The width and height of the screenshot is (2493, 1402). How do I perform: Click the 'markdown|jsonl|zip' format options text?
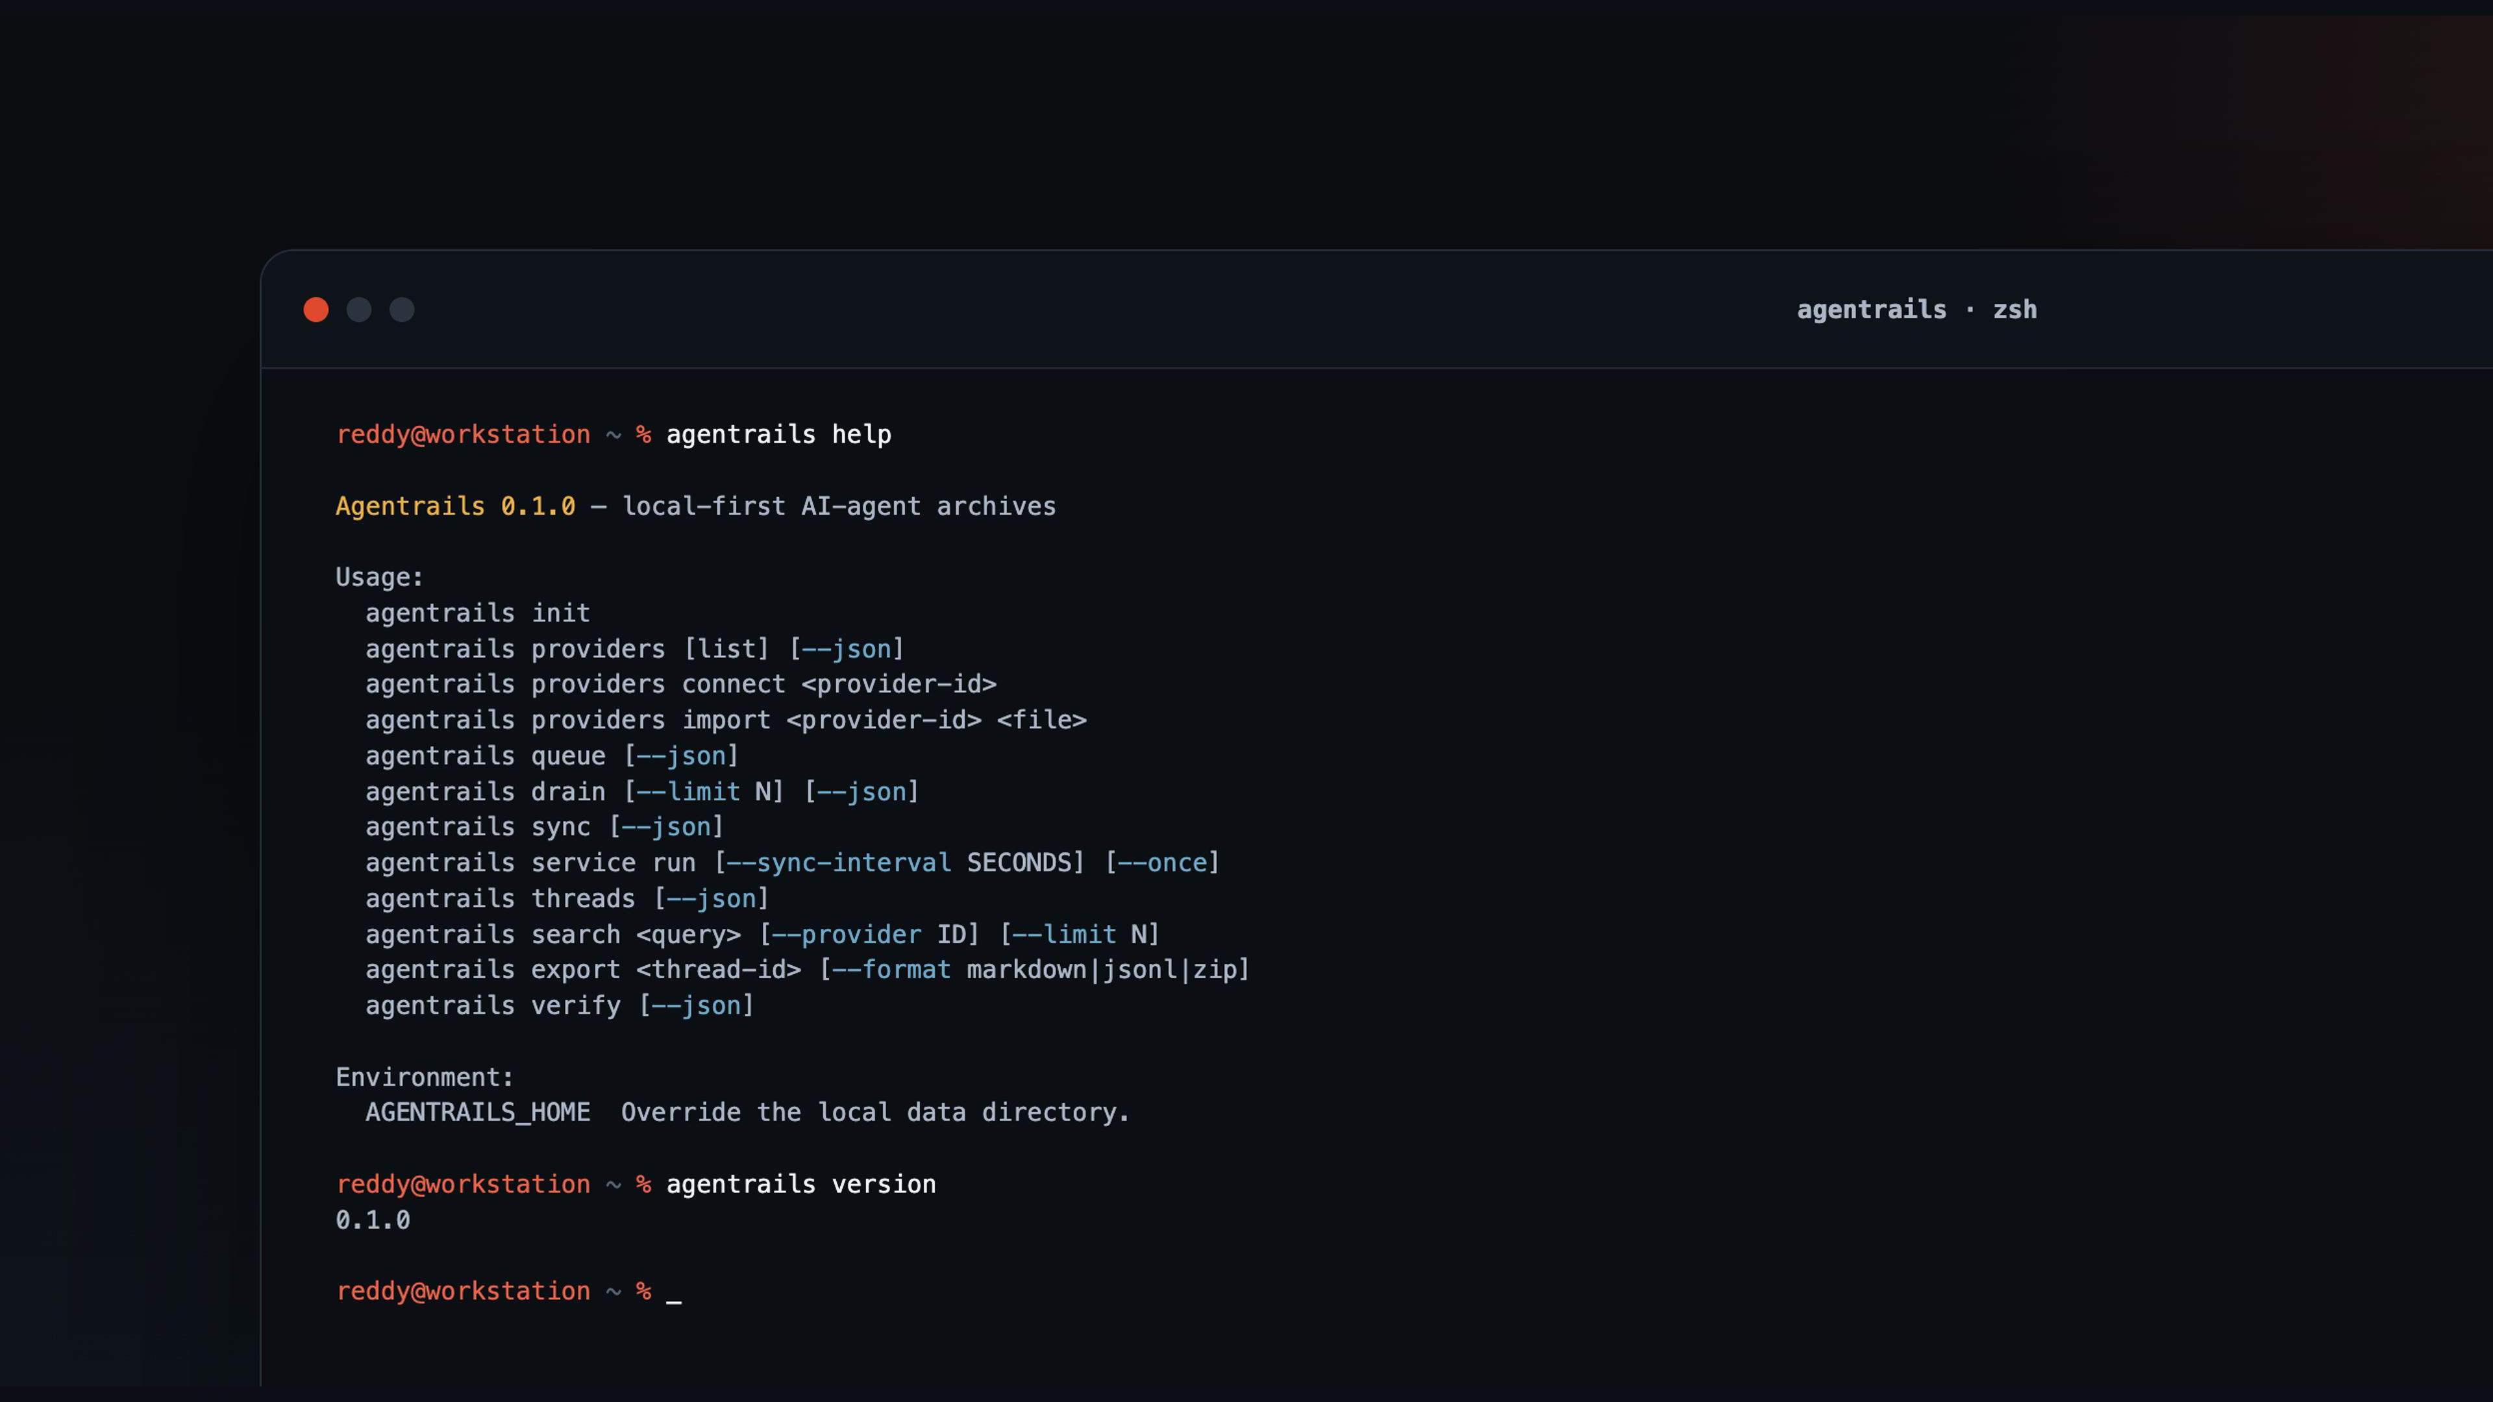[1101, 970]
